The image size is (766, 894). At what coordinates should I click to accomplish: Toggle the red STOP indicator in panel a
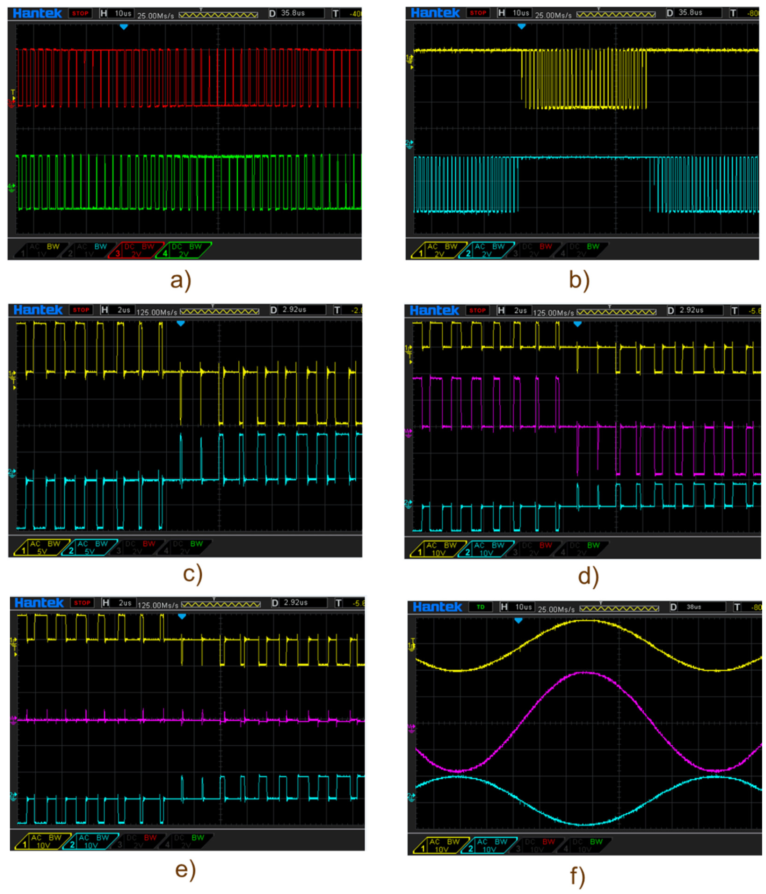[80, 13]
